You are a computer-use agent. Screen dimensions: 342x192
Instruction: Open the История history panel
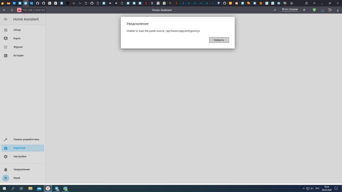pos(23,55)
